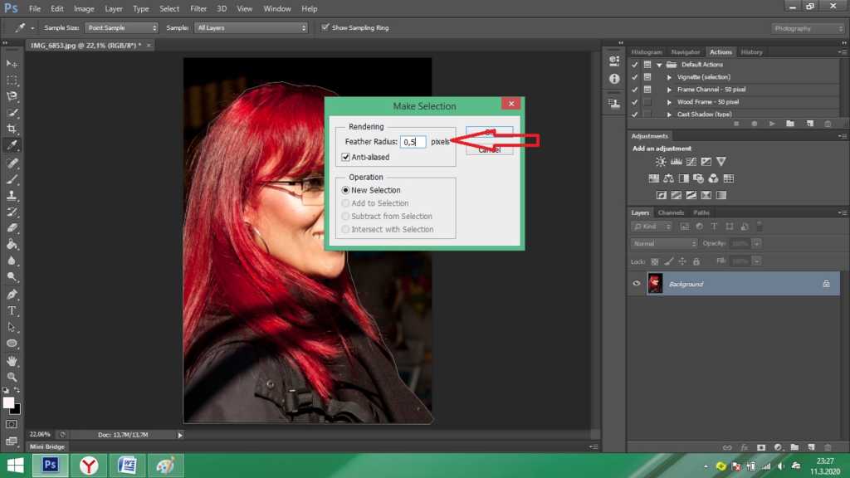Open the Image menu
The width and height of the screenshot is (850, 478).
(84, 8)
